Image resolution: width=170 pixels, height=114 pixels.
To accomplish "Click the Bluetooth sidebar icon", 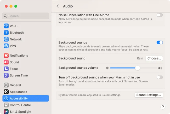I will click(x=6, y=33).
